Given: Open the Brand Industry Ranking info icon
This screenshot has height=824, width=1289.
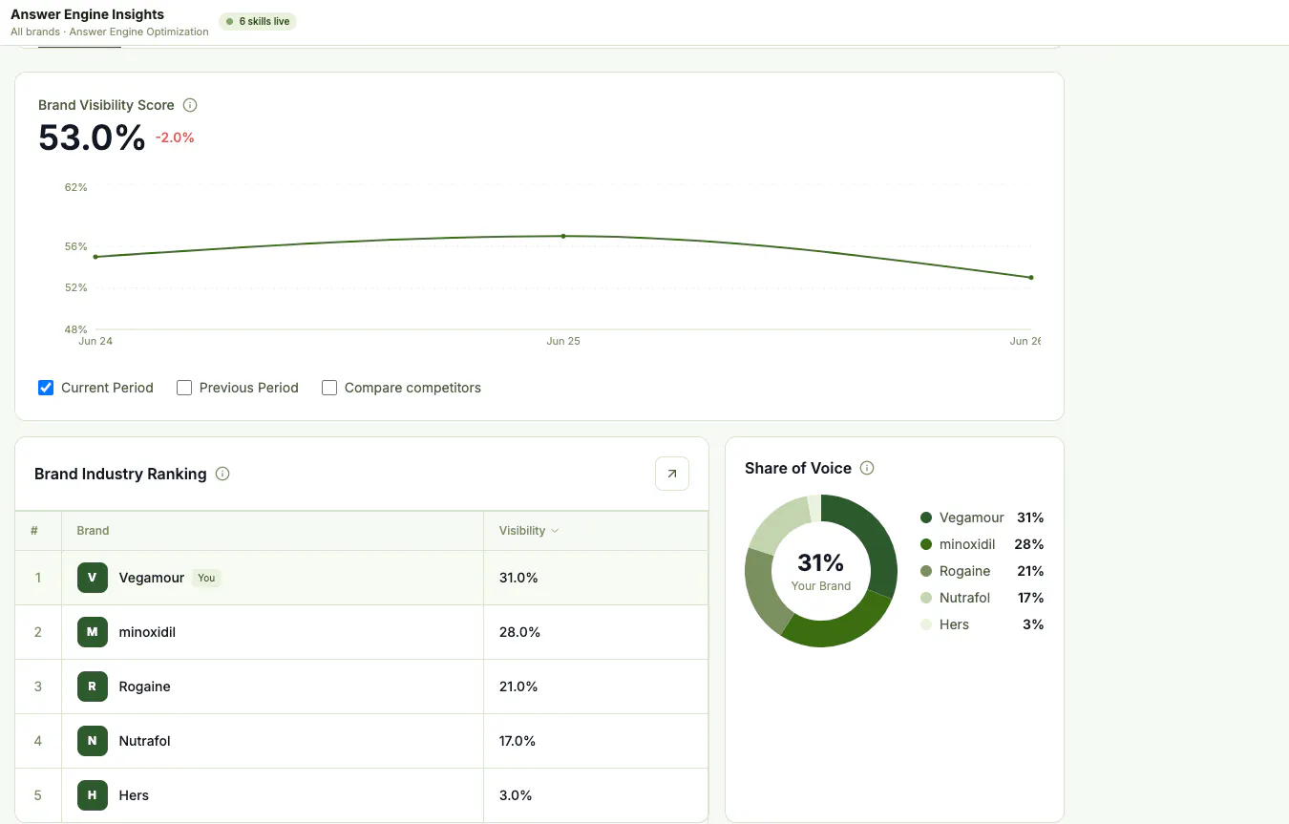Looking at the screenshot, I should (222, 474).
